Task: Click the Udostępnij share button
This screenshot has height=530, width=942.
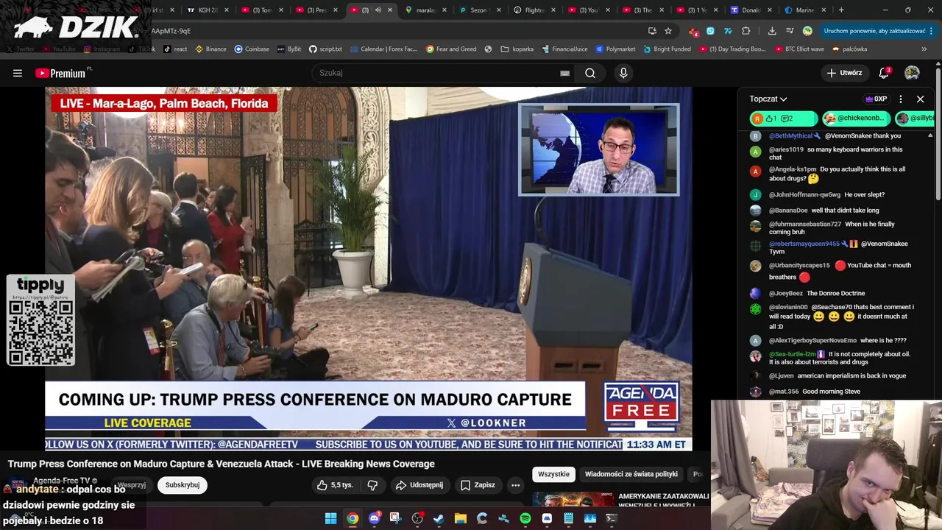Action: [419, 485]
